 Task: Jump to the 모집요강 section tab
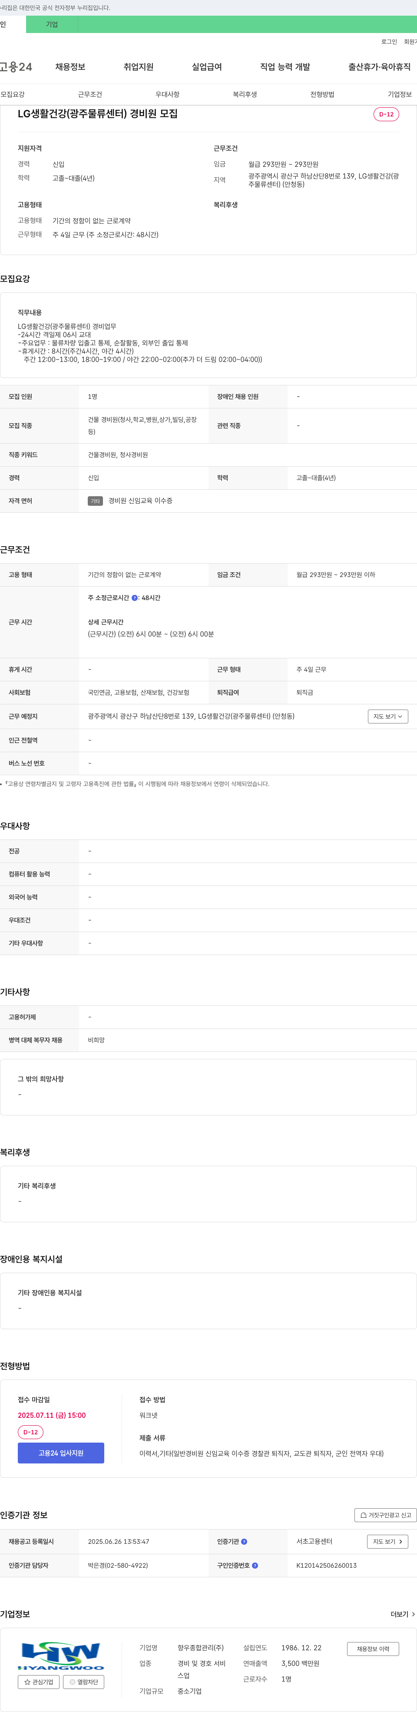click(13, 94)
